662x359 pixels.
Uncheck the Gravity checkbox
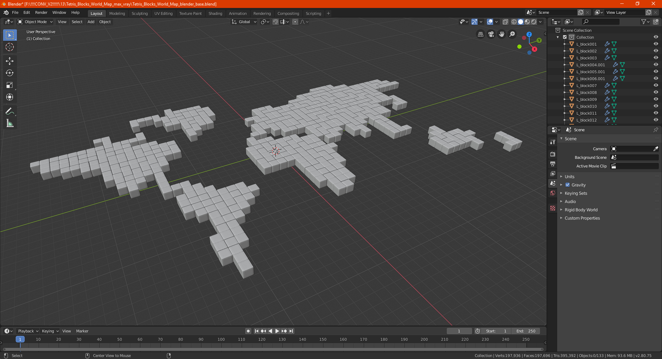tap(568, 185)
